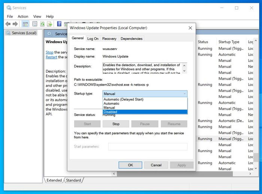Image resolution: width=262 pixels, height=194 pixels.
Task: Click the Description box scroll-down arrow
Action: [x=184, y=71]
